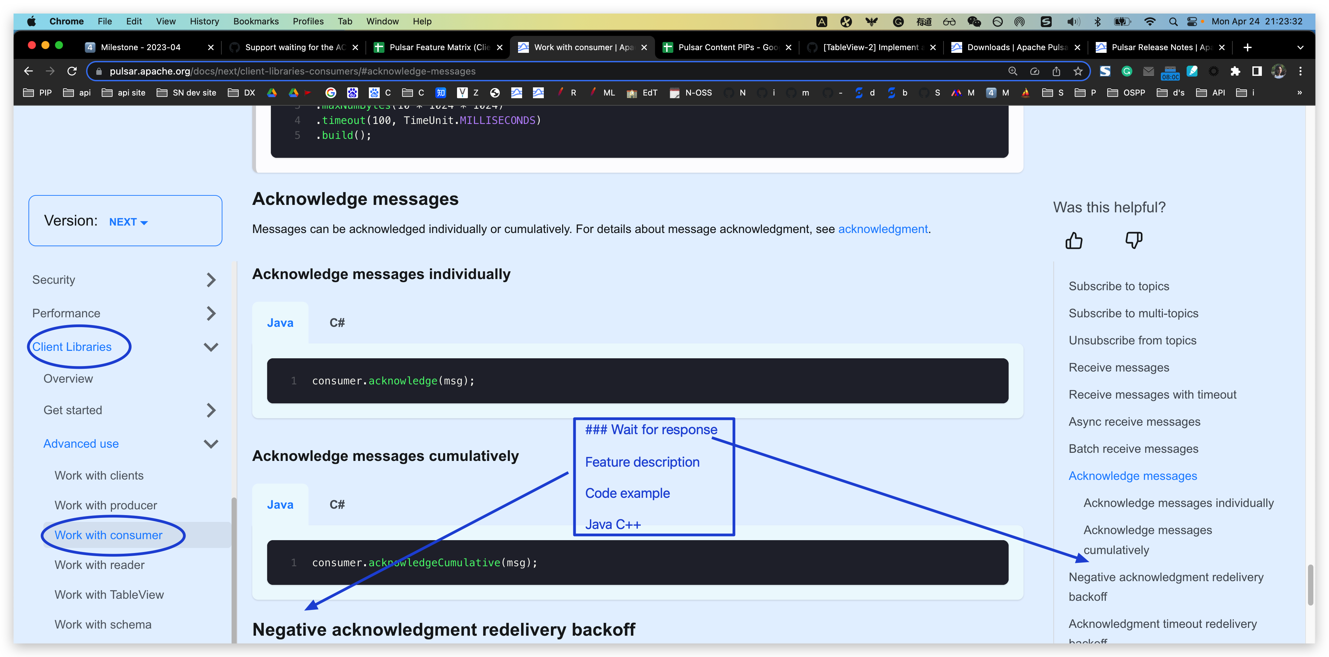Expand the Get started section

click(211, 410)
